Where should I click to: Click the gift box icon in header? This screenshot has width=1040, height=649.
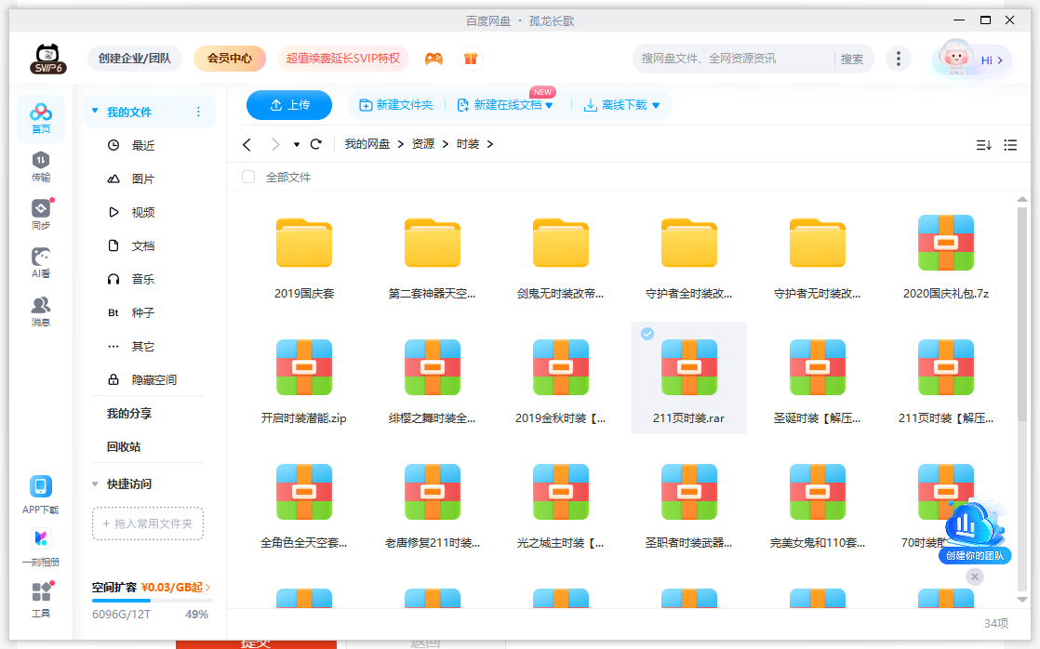(471, 59)
